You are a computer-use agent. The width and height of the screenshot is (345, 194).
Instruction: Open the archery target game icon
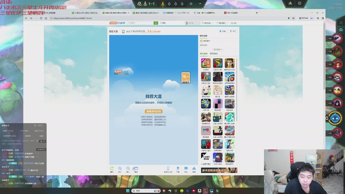pos(229,77)
